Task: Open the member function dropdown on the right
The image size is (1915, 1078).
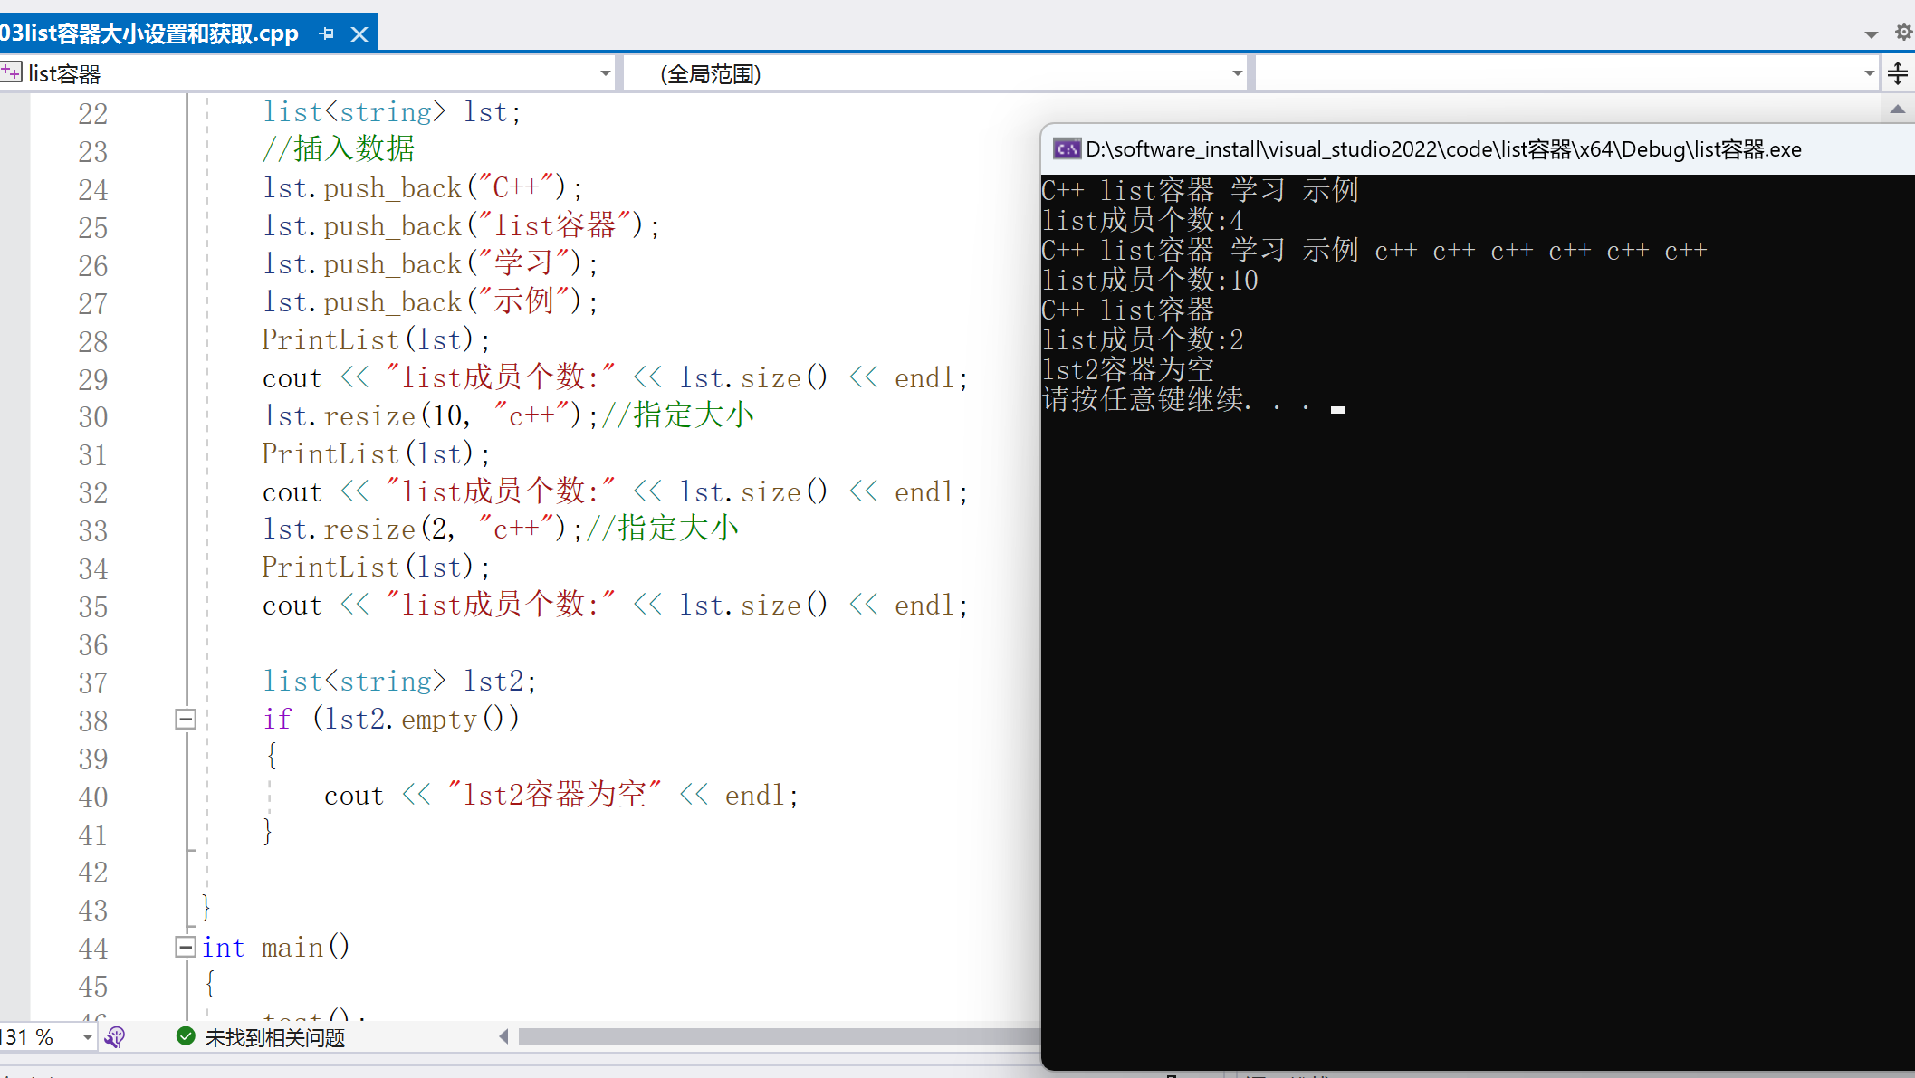Action: point(1869,73)
